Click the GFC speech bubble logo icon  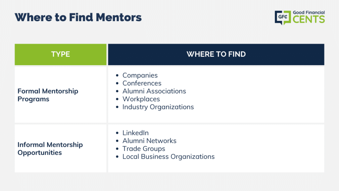(283, 18)
